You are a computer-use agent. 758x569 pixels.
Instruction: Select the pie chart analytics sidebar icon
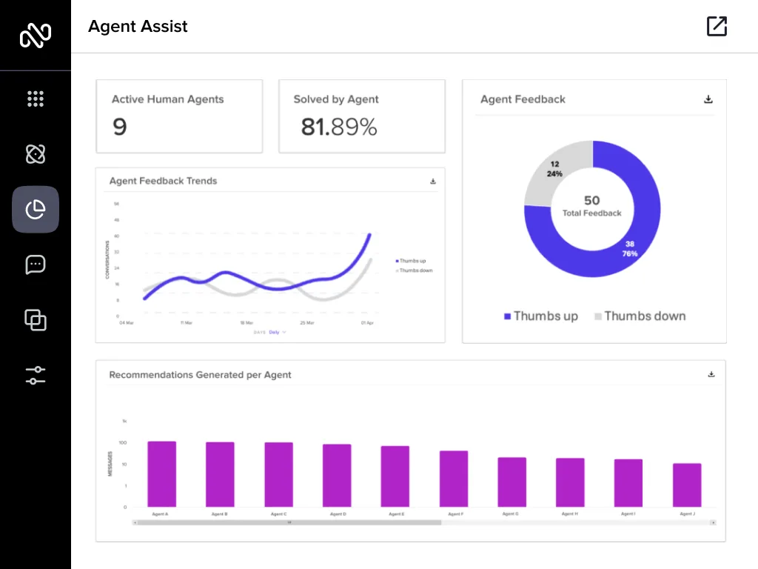point(36,210)
